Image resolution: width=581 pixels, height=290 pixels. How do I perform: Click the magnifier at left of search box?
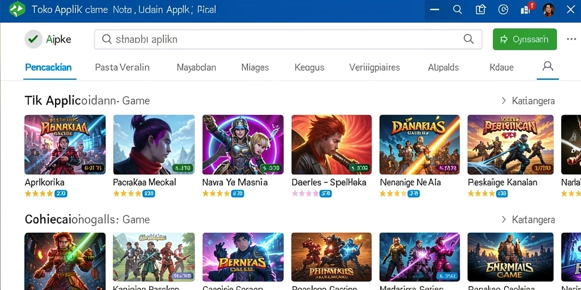pyautogui.click(x=107, y=39)
